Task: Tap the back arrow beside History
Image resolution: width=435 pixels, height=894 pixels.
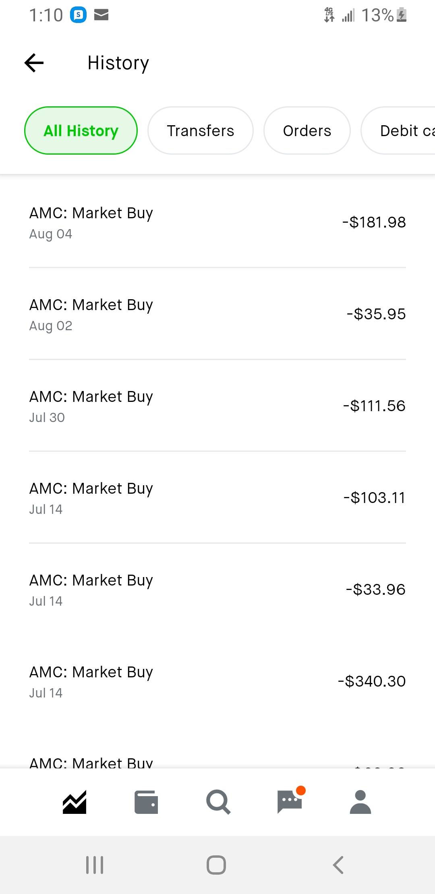Action: (34, 63)
